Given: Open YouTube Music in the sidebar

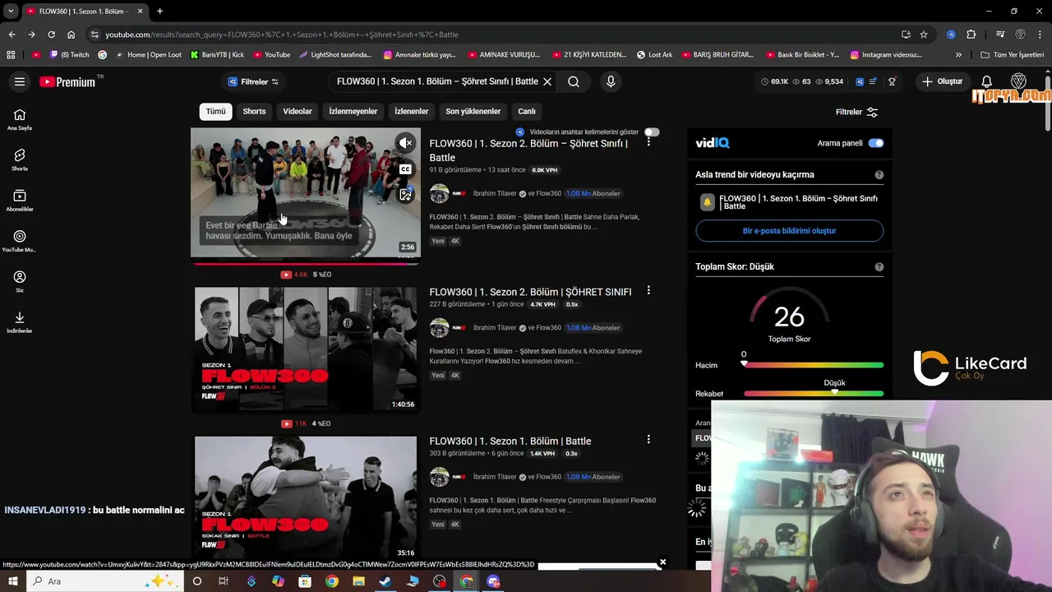Looking at the screenshot, I should tap(20, 241).
